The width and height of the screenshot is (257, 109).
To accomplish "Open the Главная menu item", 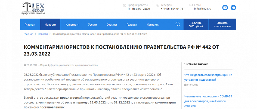I will pyautogui.click(x=30, y=25).
